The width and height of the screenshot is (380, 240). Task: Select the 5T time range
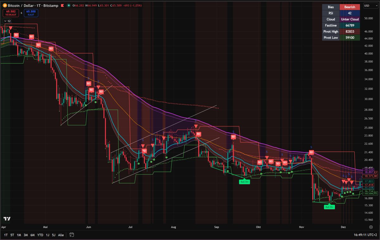[x=12, y=235]
